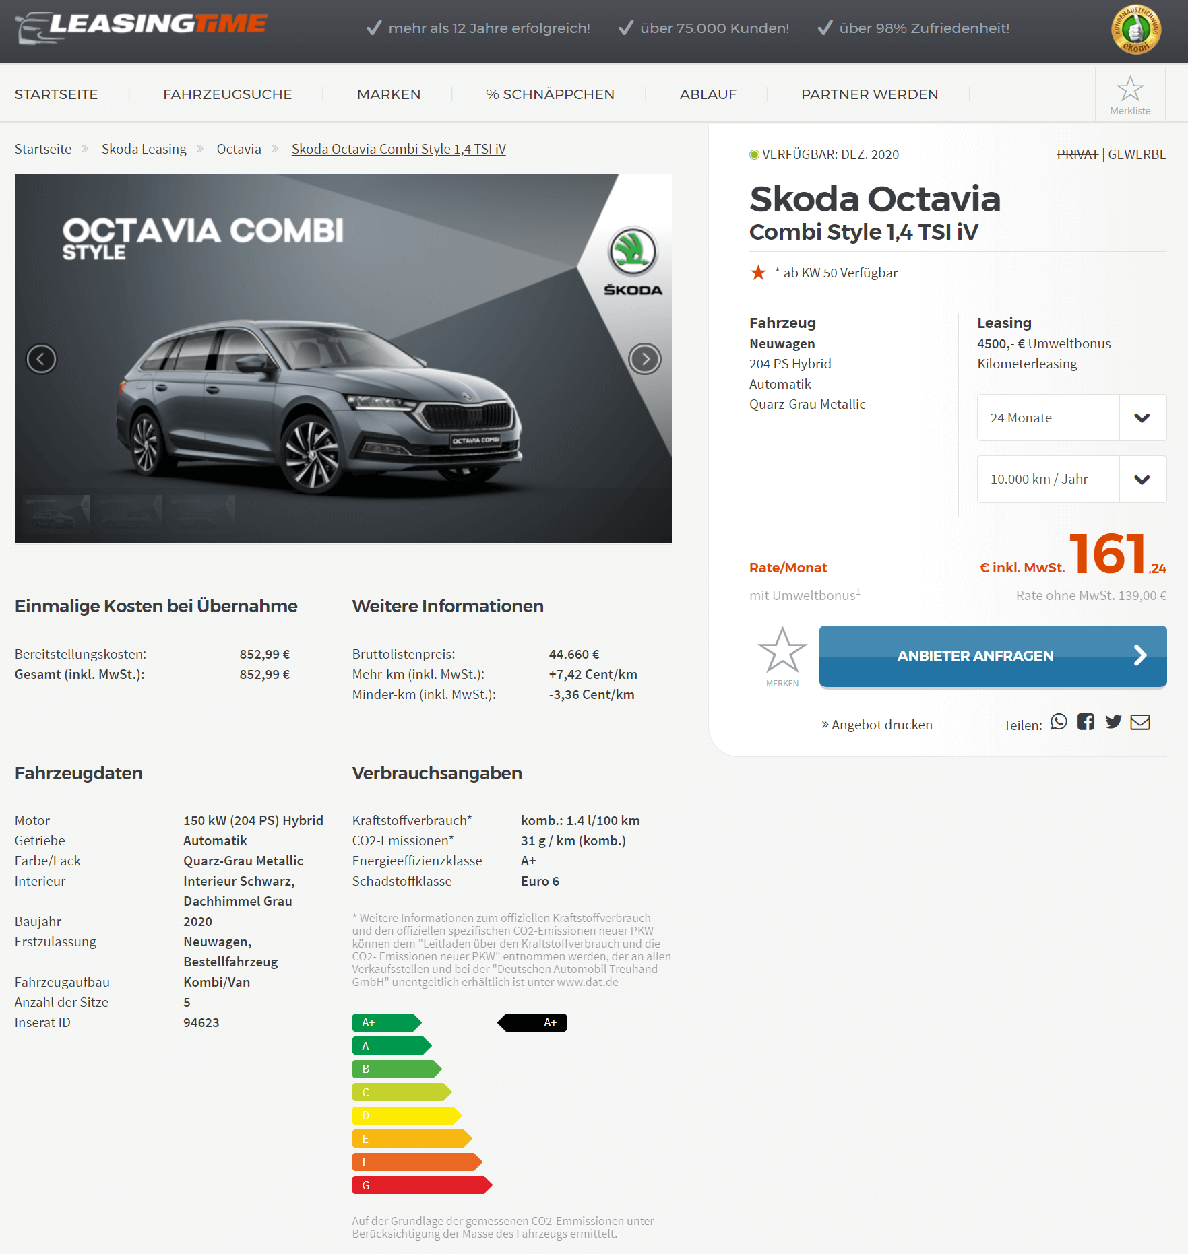This screenshot has height=1254, width=1188.
Task: Open % SCHNÄPPCHEN menu item
Action: point(550,94)
